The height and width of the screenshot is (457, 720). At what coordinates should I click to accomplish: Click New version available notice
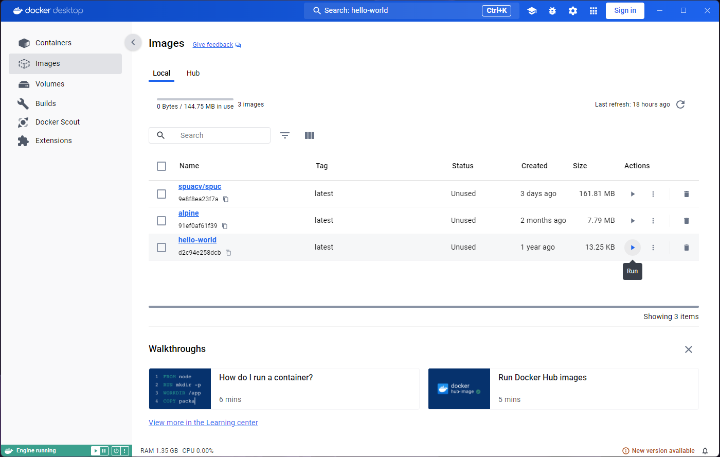[x=658, y=451]
